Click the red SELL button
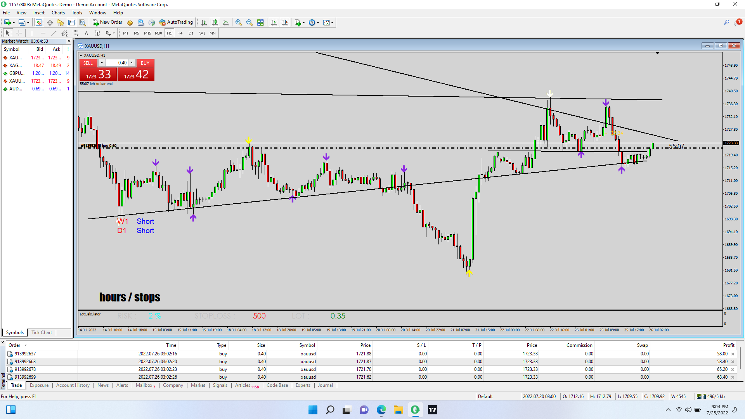This screenshot has width=745, height=419. coord(88,63)
